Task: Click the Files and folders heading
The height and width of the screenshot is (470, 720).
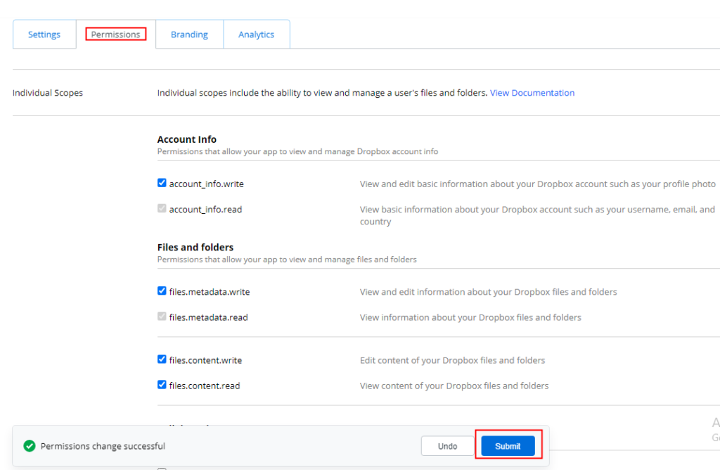Action: pyautogui.click(x=195, y=247)
